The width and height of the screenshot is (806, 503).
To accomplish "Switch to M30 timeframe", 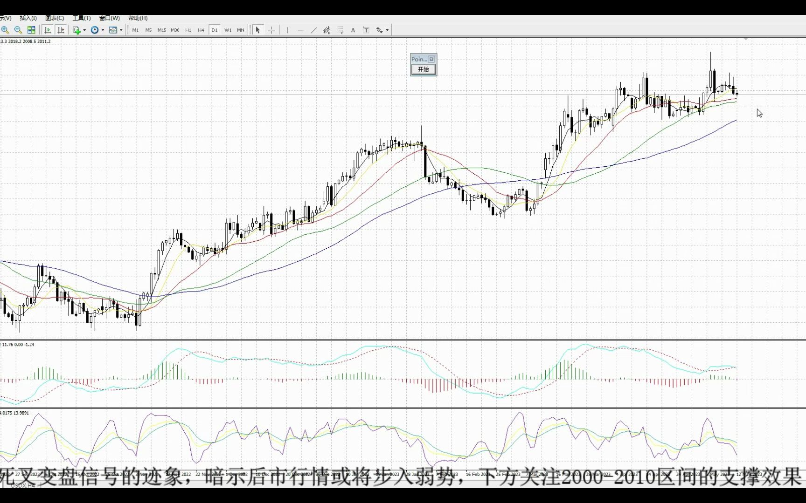I will click(x=175, y=30).
